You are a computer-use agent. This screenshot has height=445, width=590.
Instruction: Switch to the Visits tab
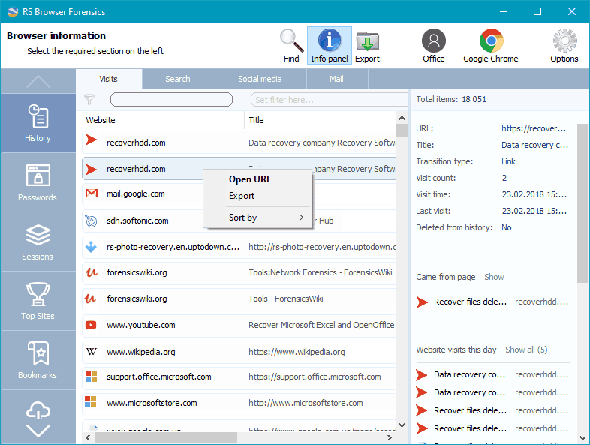coord(108,79)
